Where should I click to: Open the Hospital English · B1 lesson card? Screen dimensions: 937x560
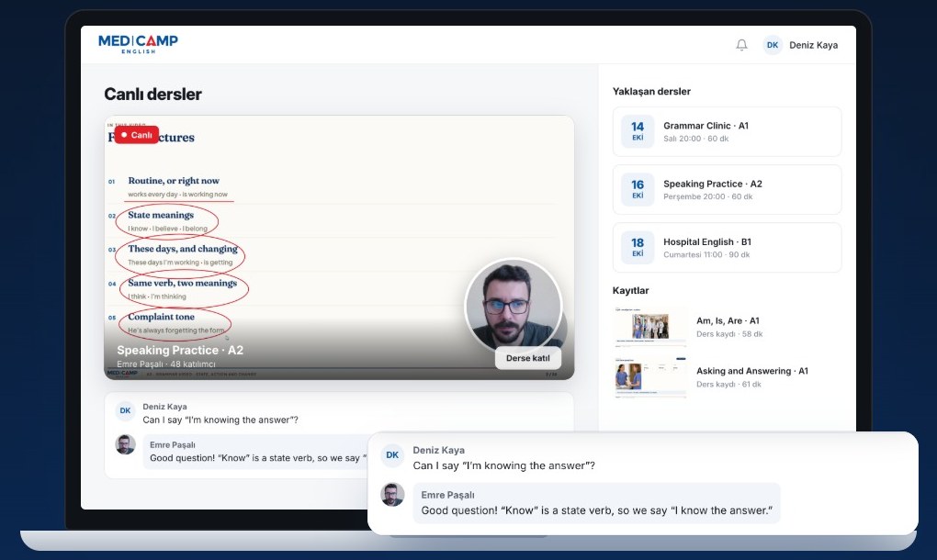(727, 247)
